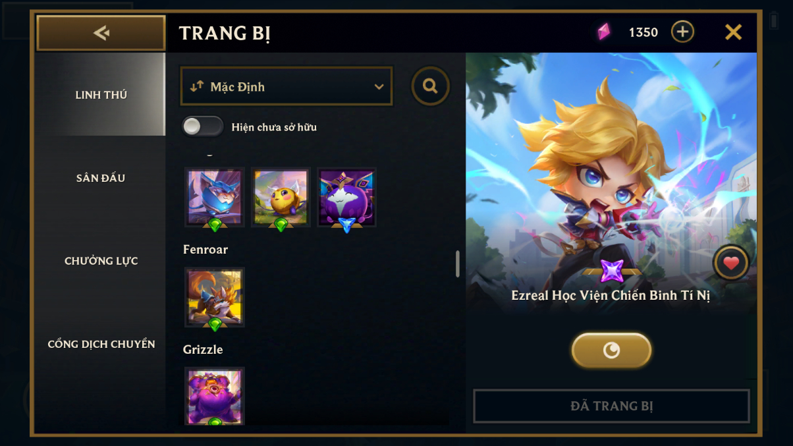
Task: Click the Đã Trang Bị button
Action: coord(611,406)
